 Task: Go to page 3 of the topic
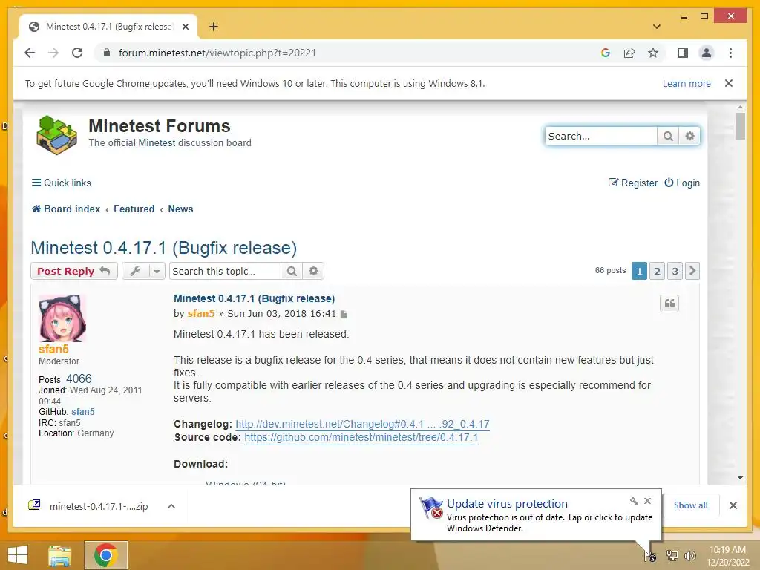(x=675, y=271)
